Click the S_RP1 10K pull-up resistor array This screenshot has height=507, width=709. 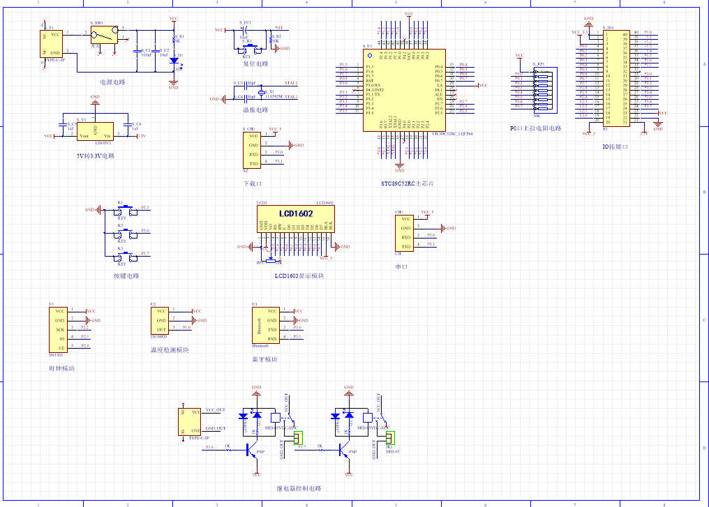[544, 90]
